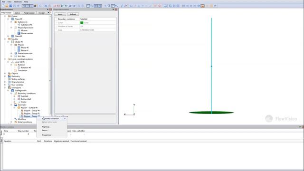The height and width of the screenshot is (171, 304).
Task: Click the Subregions node icon
Action: pyautogui.click(x=9, y=87)
